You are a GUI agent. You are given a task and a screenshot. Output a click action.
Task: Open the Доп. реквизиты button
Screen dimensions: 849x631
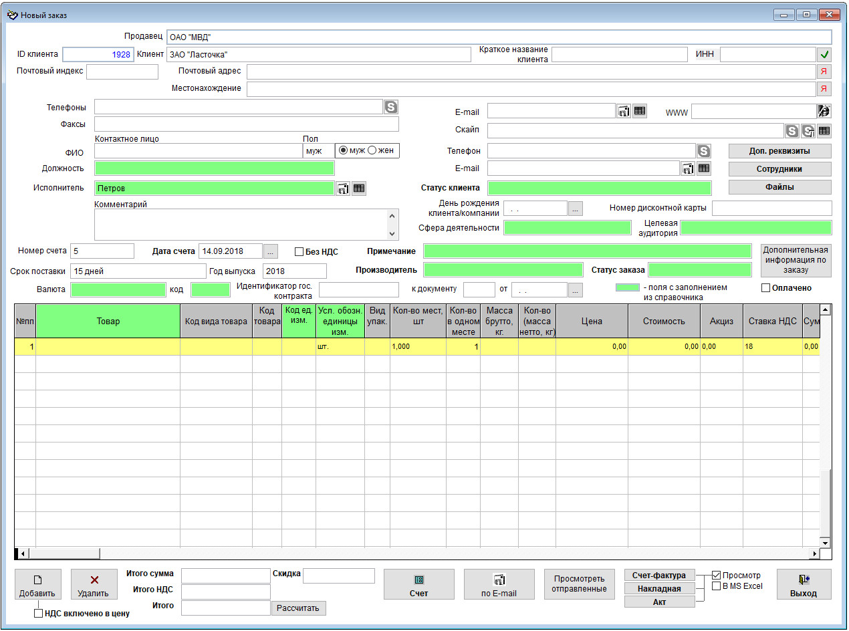coord(779,151)
